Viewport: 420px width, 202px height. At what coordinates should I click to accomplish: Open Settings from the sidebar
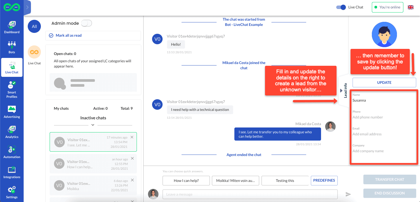click(12, 192)
